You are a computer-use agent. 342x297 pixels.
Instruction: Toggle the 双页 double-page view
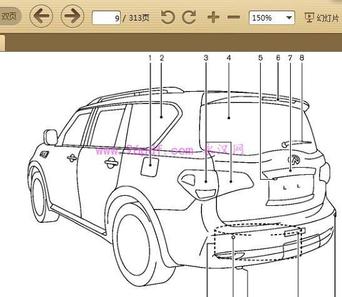click(9, 16)
